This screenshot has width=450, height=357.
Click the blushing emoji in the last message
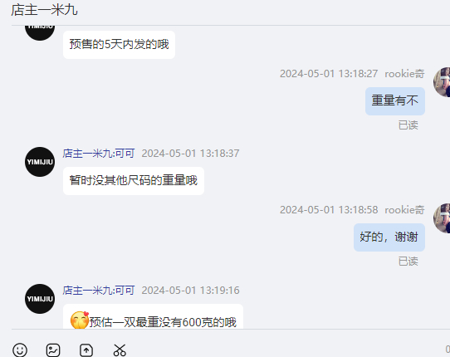click(80, 320)
